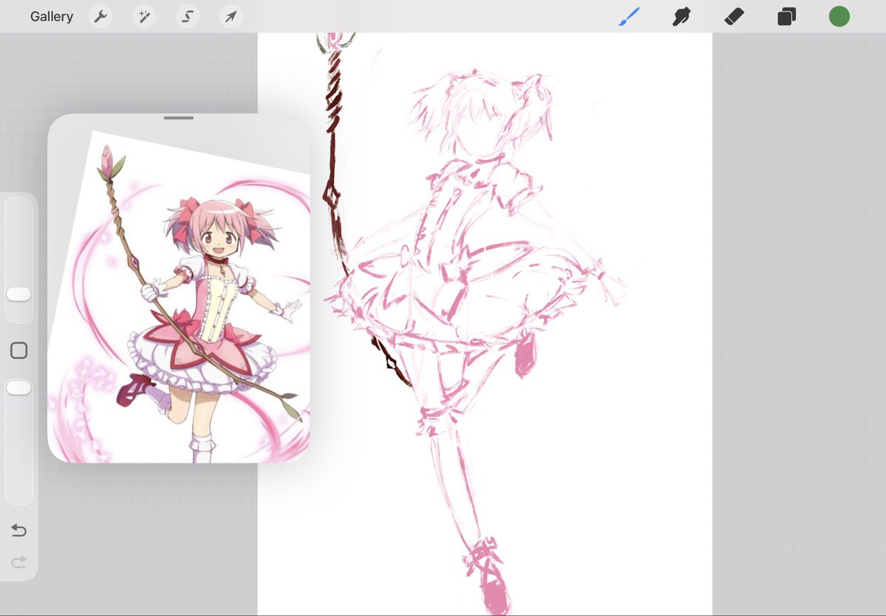
Task: Click the brush size slider handle
Action: click(18, 294)
